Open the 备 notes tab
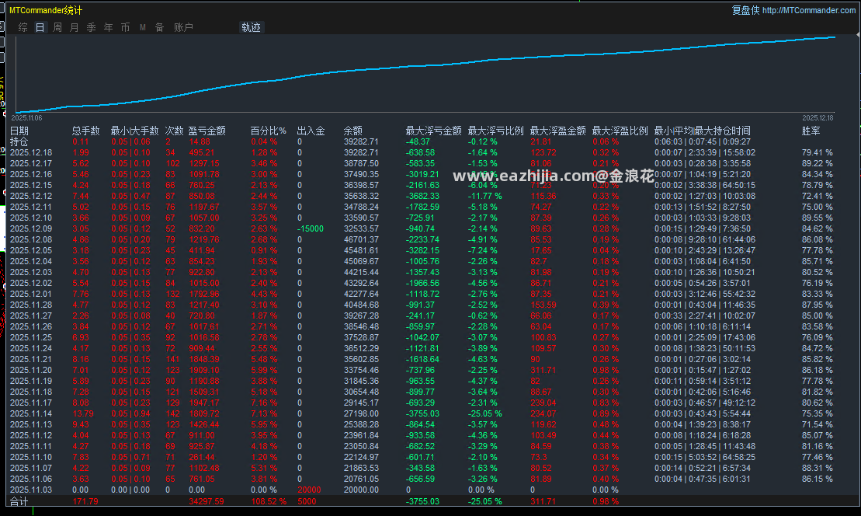Image resolution: width=861 pixels, height=516 pixels. point(159,27)
